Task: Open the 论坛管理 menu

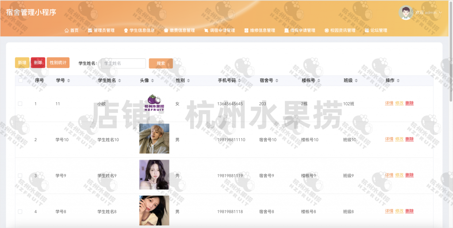Action: 376,30
